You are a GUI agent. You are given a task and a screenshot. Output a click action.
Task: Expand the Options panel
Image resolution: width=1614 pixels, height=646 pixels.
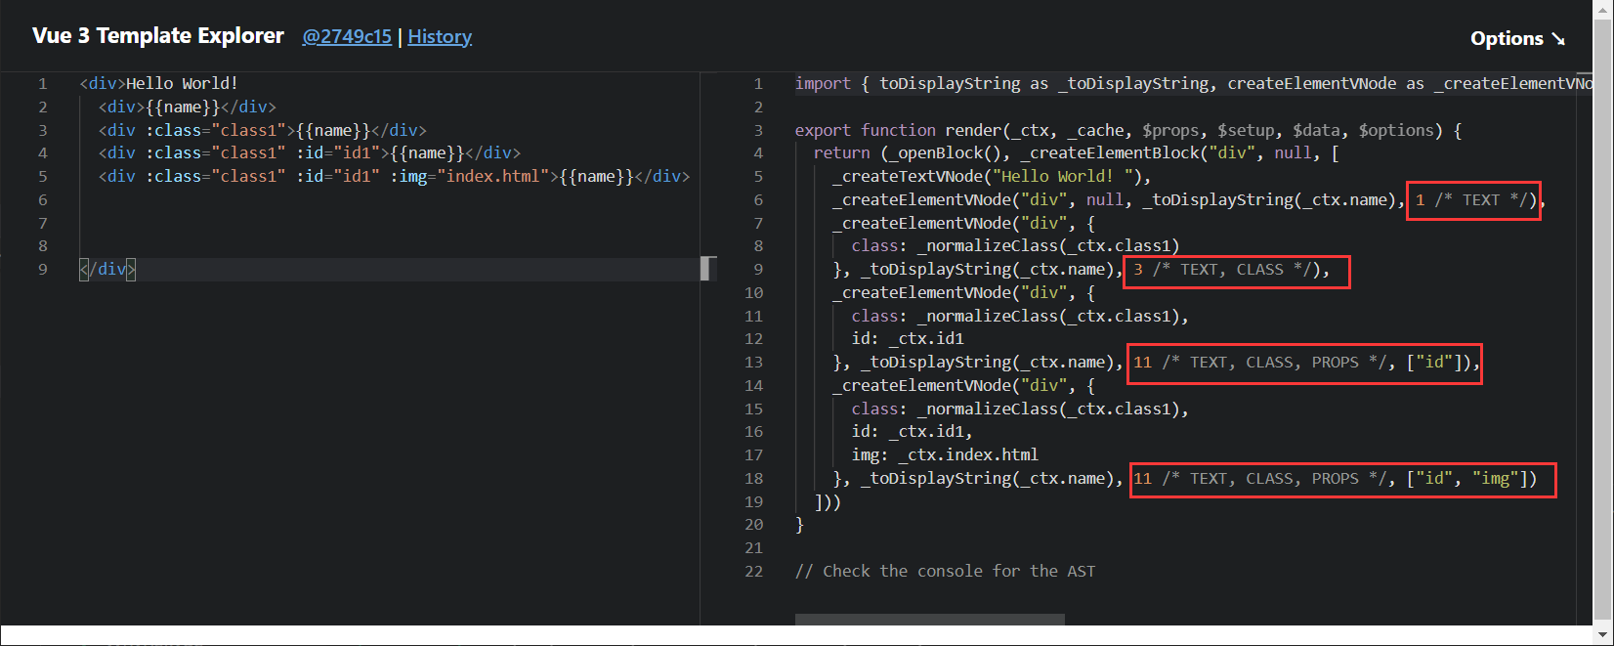pyautogui.click(x=1517, y=38)
